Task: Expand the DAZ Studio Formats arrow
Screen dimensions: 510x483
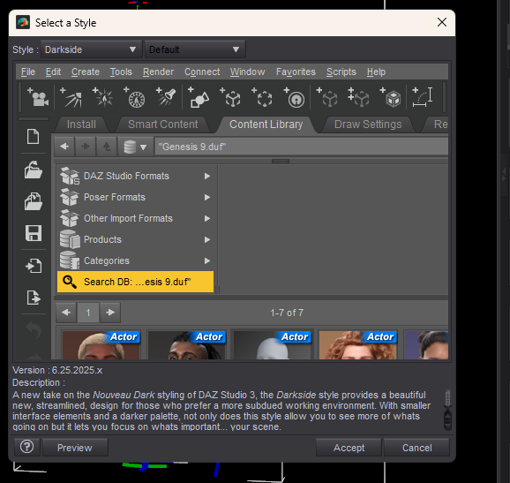Action: [x=207, y=176]
